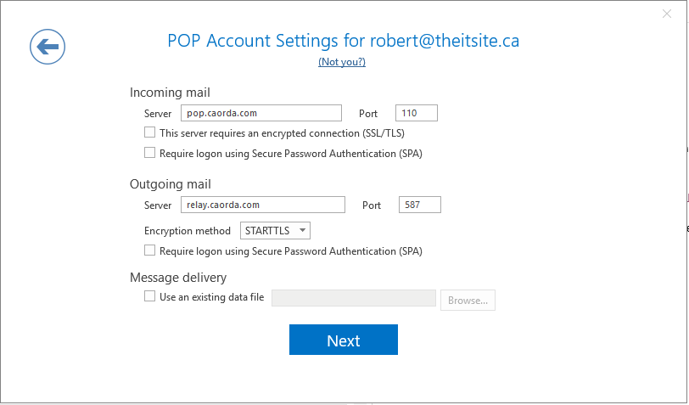This screenshot has height=405, width=689.
Task: Click the Next button
Action: pyautogui.click(x=344, y=340)
